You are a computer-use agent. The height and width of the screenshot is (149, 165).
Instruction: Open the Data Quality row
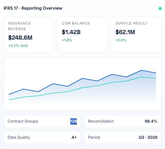point(42,137)
